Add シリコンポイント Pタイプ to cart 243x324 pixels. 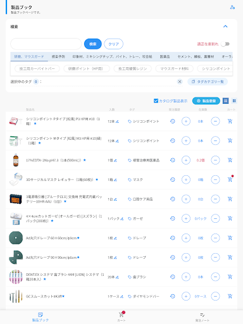[x=230, y=121]
